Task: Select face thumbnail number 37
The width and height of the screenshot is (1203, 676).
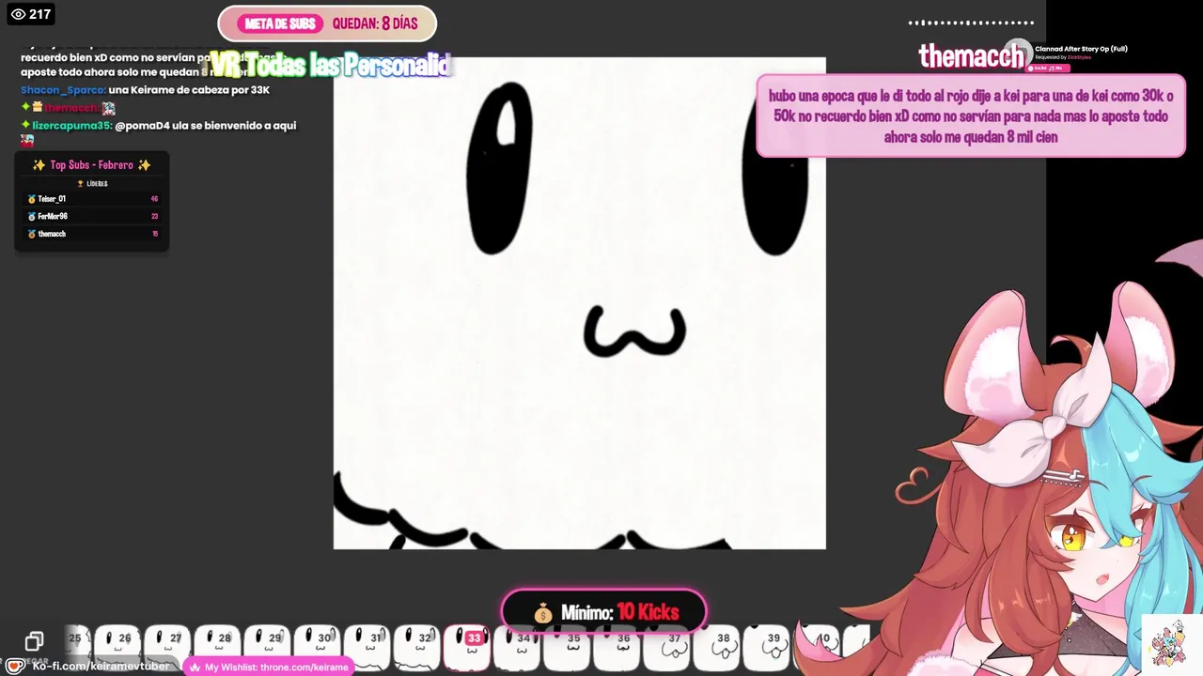Action: click(x=667, y=649)
